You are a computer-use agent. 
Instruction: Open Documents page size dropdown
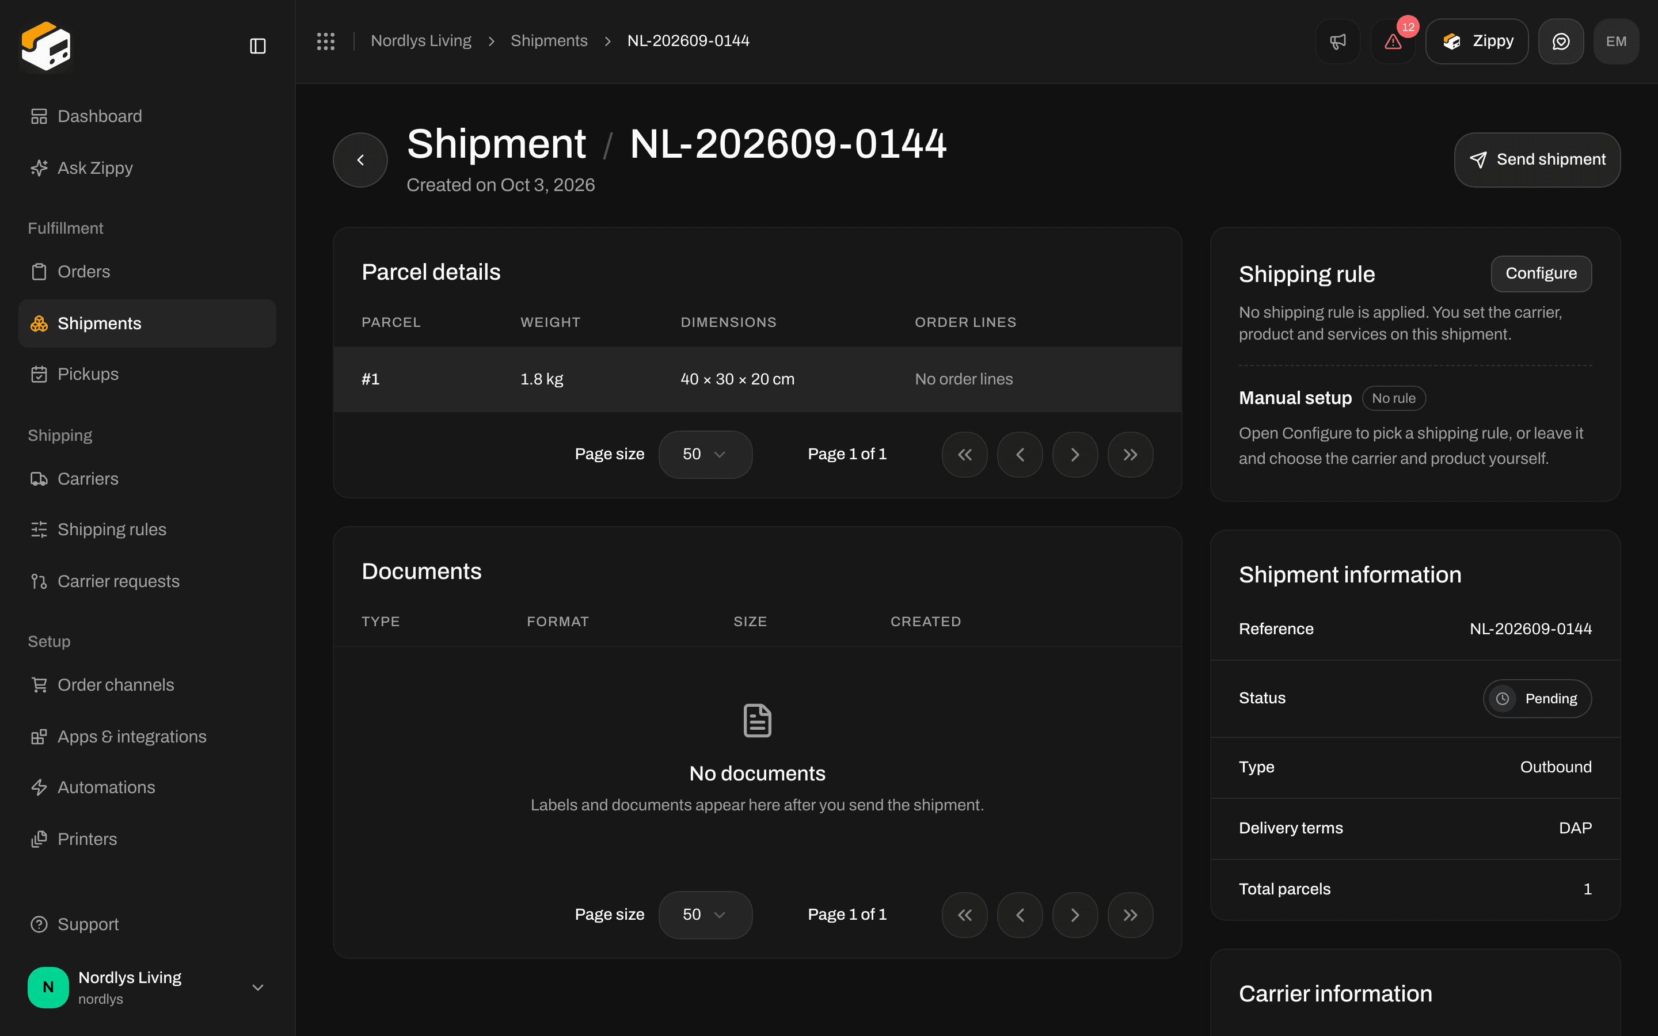tap(705, 915)
